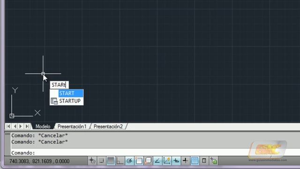Open the Presentación1 layout tab
The width and height of the screenshot is (300, 169).
72,126
